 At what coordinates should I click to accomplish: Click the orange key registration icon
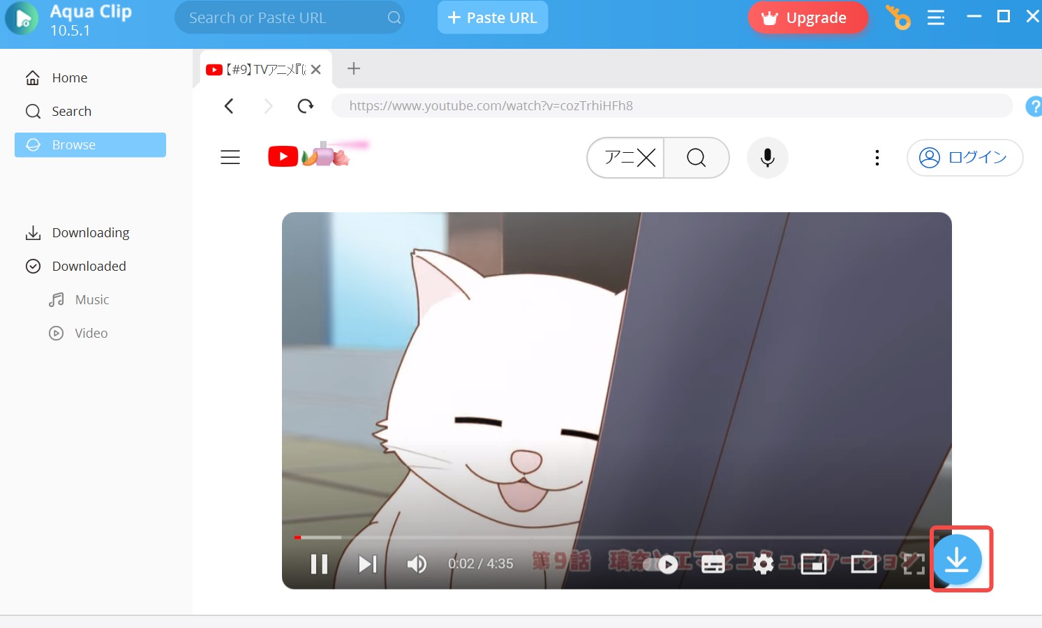[898, 17]
